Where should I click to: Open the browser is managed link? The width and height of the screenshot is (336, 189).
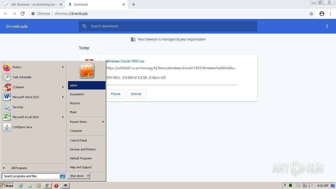coord(160,39)
